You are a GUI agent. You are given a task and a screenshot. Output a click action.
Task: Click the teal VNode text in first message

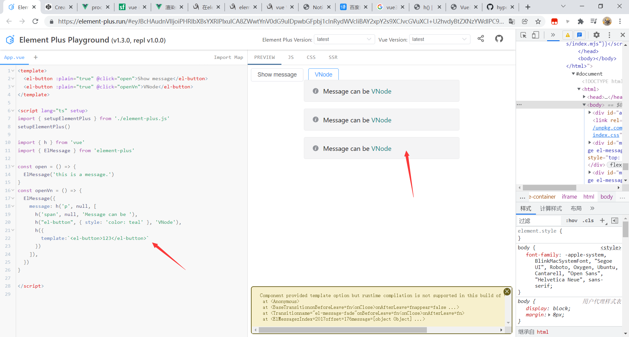381,91
